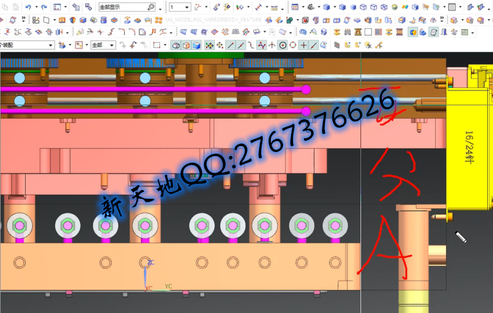Switch to Static Wireframe rendering cube icon
Viewport: 493px width, 313px height.
[x=385, y=8]
